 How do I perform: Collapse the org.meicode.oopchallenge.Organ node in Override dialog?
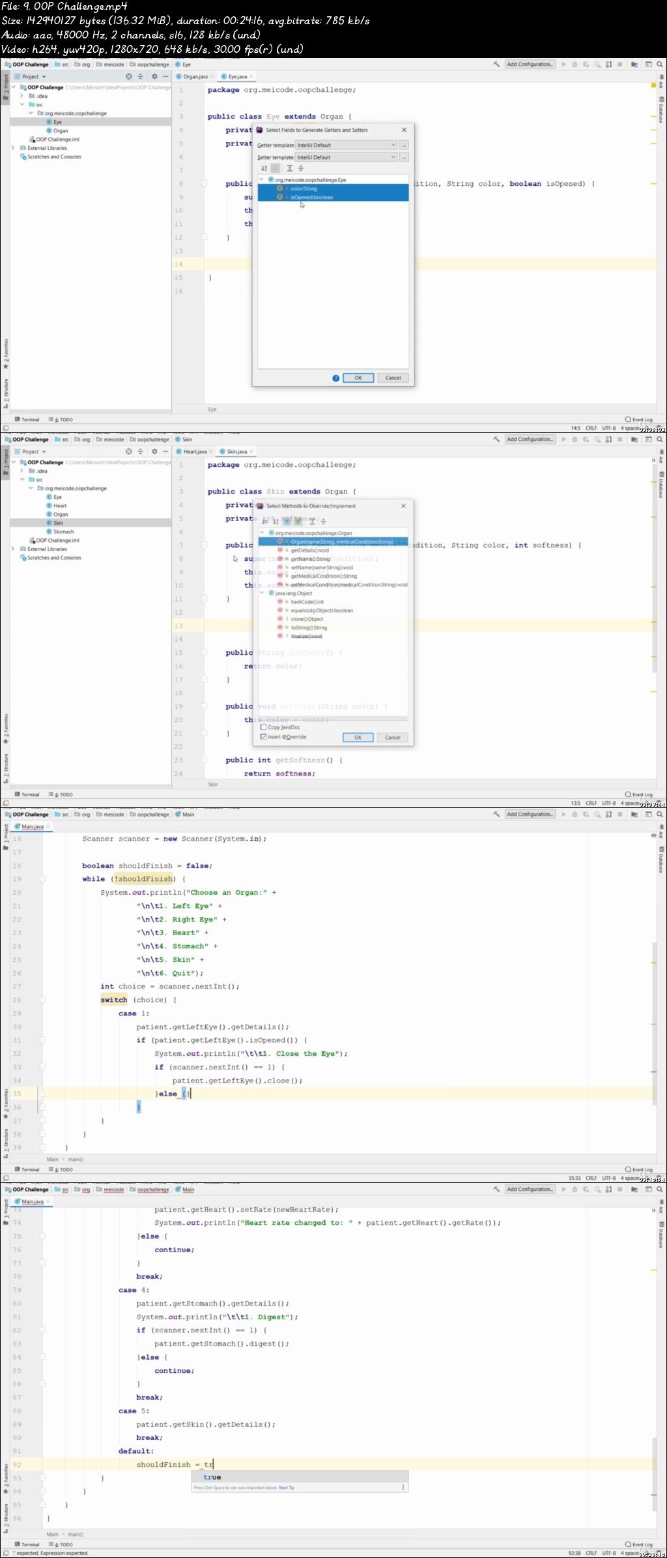point(263,533)
